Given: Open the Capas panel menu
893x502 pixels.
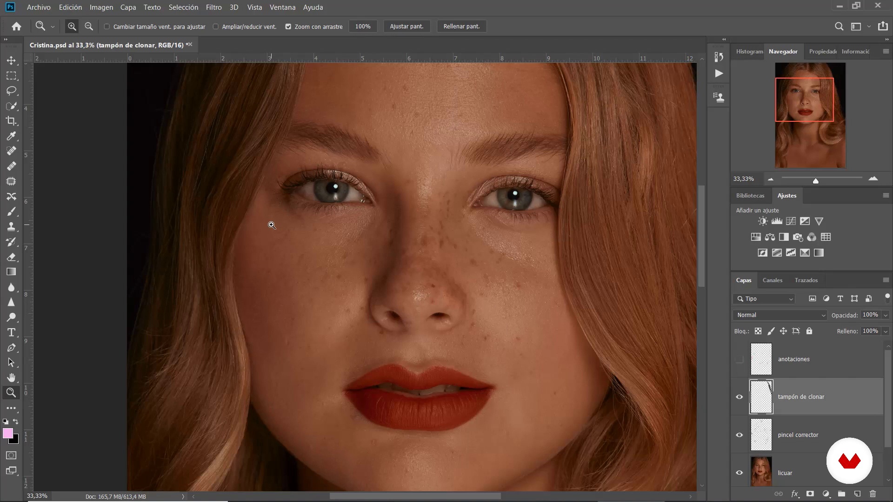Looking at the screenshot, I should 886,280.
